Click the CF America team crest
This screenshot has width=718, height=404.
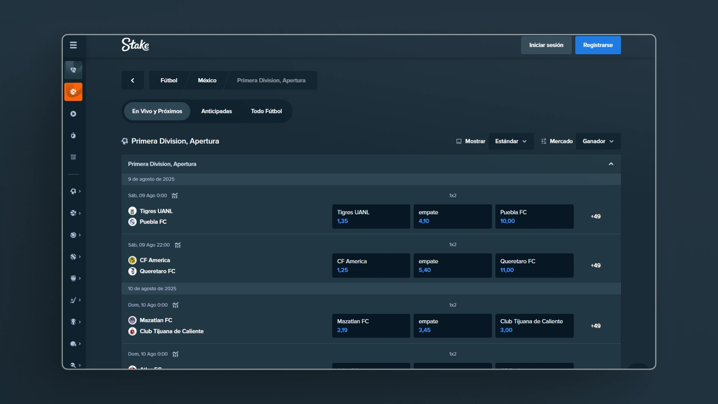(132, 260)
